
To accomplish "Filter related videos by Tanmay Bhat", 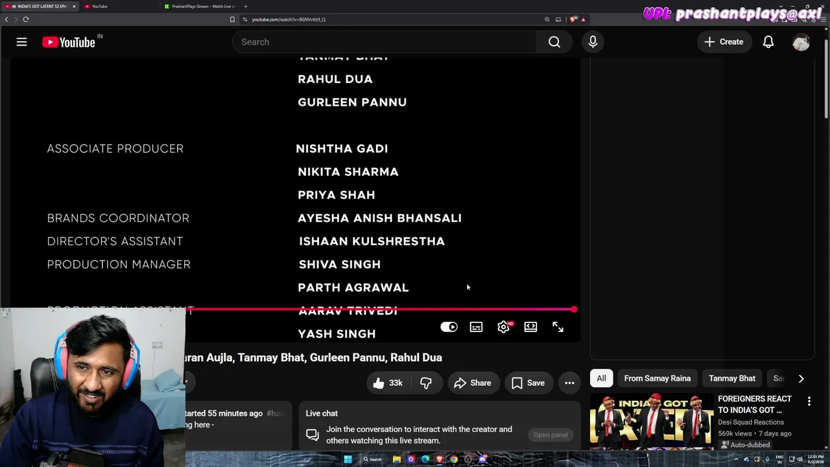I will 732,378.
